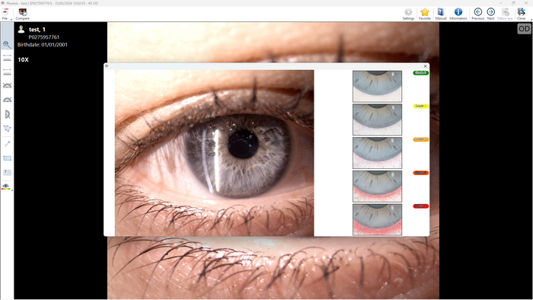The width and height of the screenshot is (533, 300).
Task: Select the Grade 0 green label
Action: click(x=420, y=72)
